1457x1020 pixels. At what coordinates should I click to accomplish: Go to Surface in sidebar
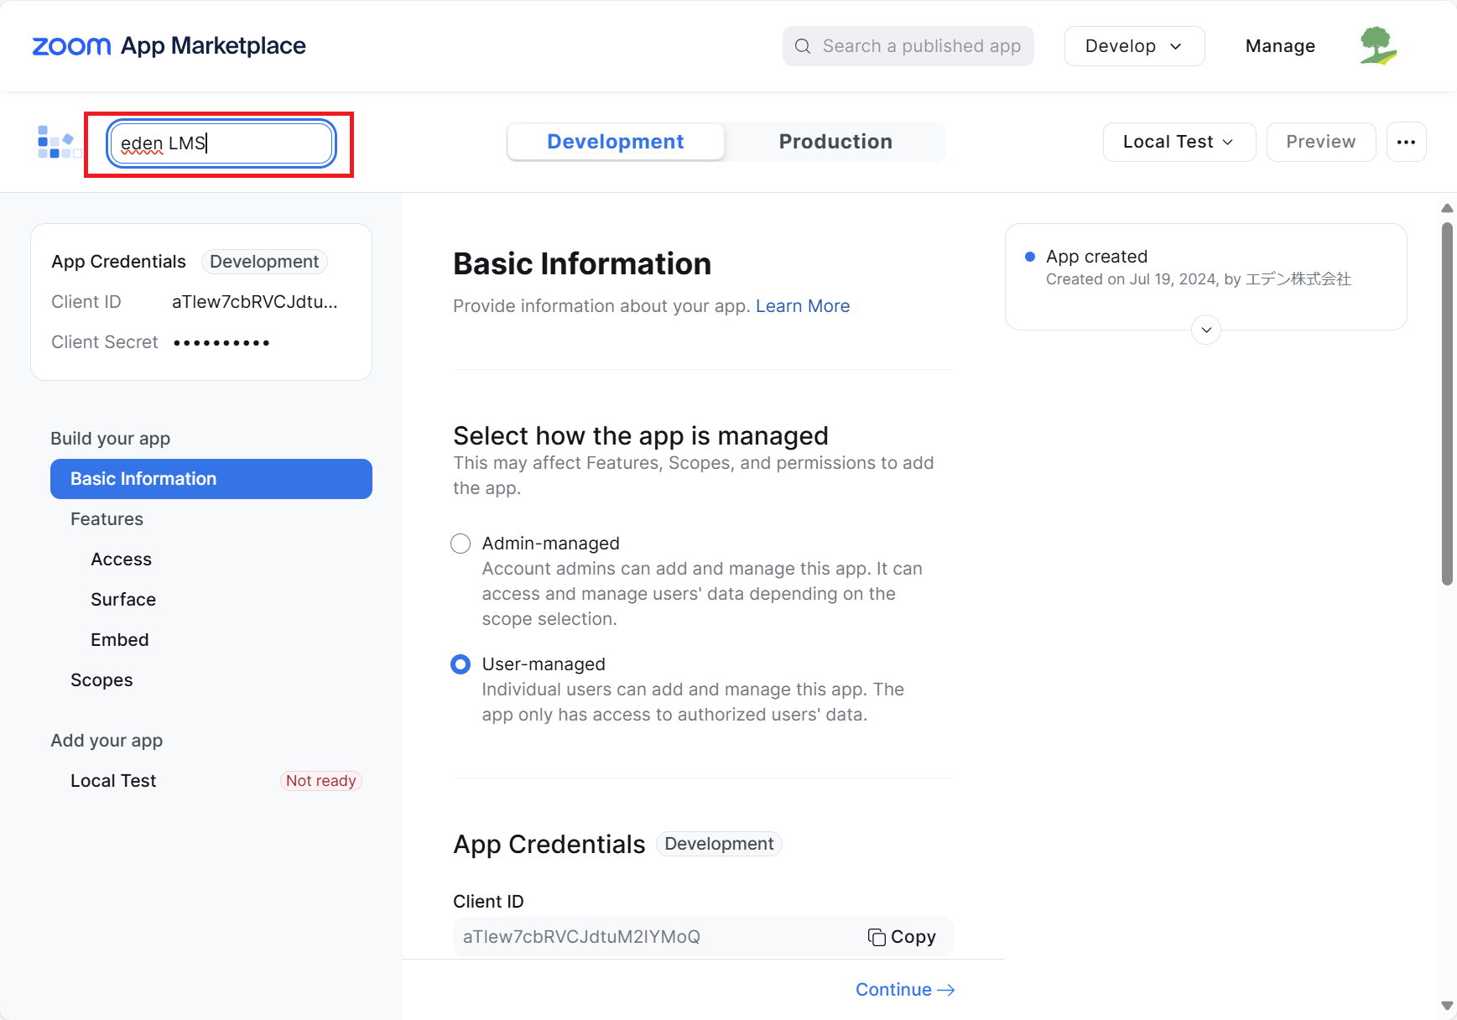(123, 600)
